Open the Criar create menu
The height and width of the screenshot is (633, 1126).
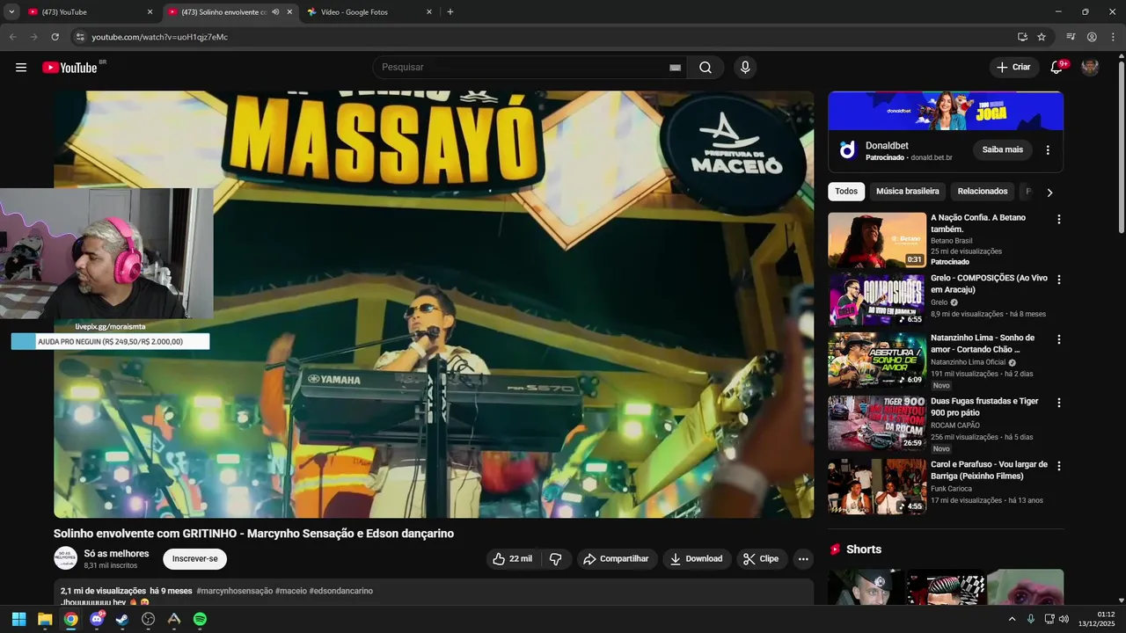[x=1013, y=68]
